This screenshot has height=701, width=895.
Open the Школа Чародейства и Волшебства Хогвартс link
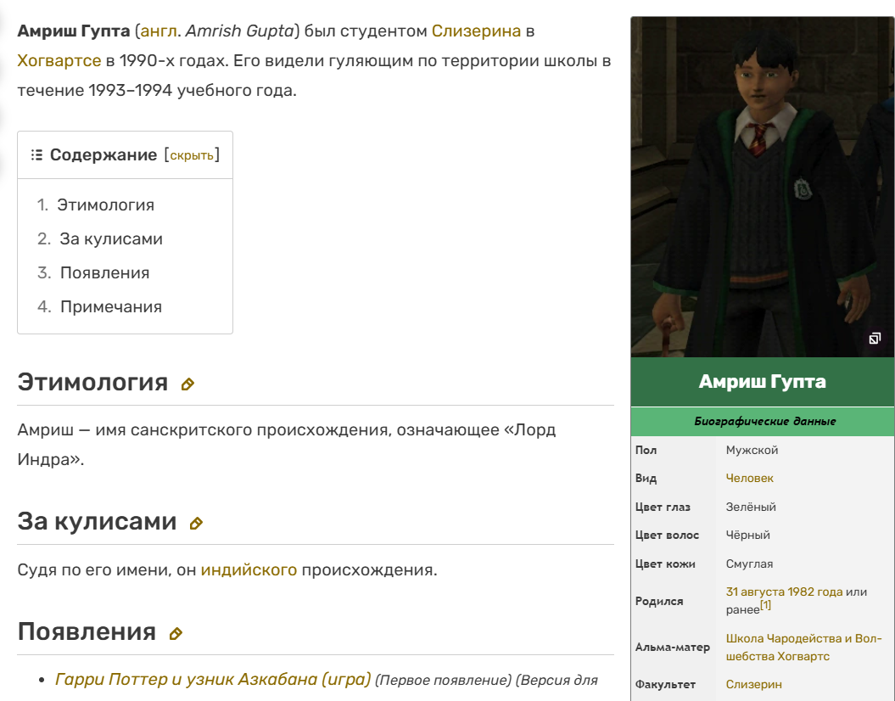[x=803, y=647]
